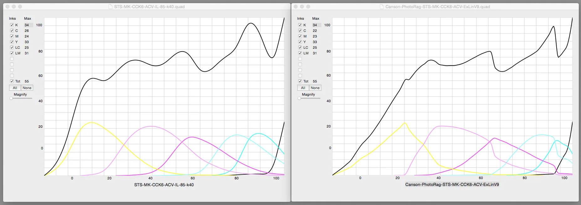Toggle LC ink checkbox in Canson-PhotoRag window
This screenshot has height=205, width=581.
tap(300, 47)
